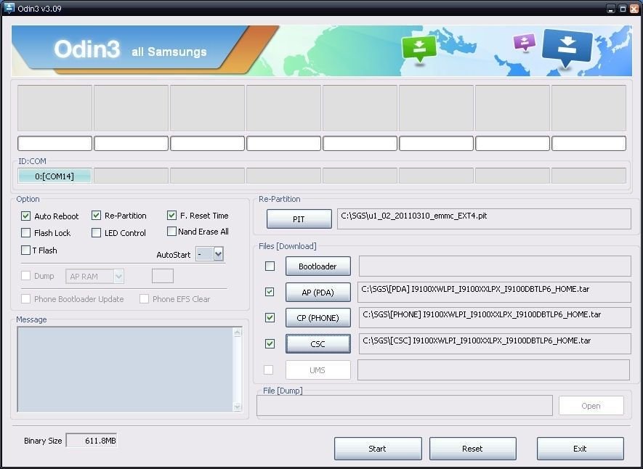This screenshot has width=643, height=469.
Task: Open the AP RAM dump dropdown
Action: (118, 277)
